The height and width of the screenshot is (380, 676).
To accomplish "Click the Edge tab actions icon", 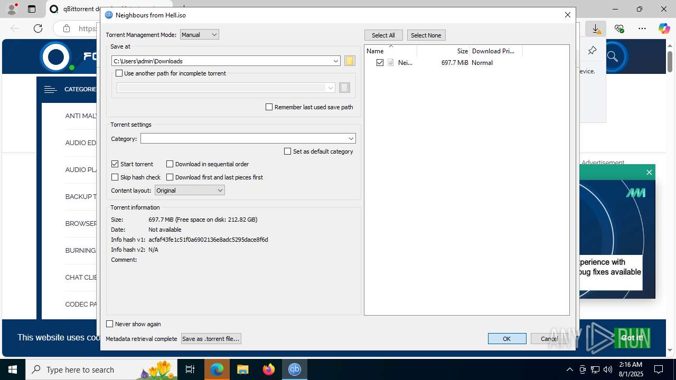I will [x=32, y=9].
